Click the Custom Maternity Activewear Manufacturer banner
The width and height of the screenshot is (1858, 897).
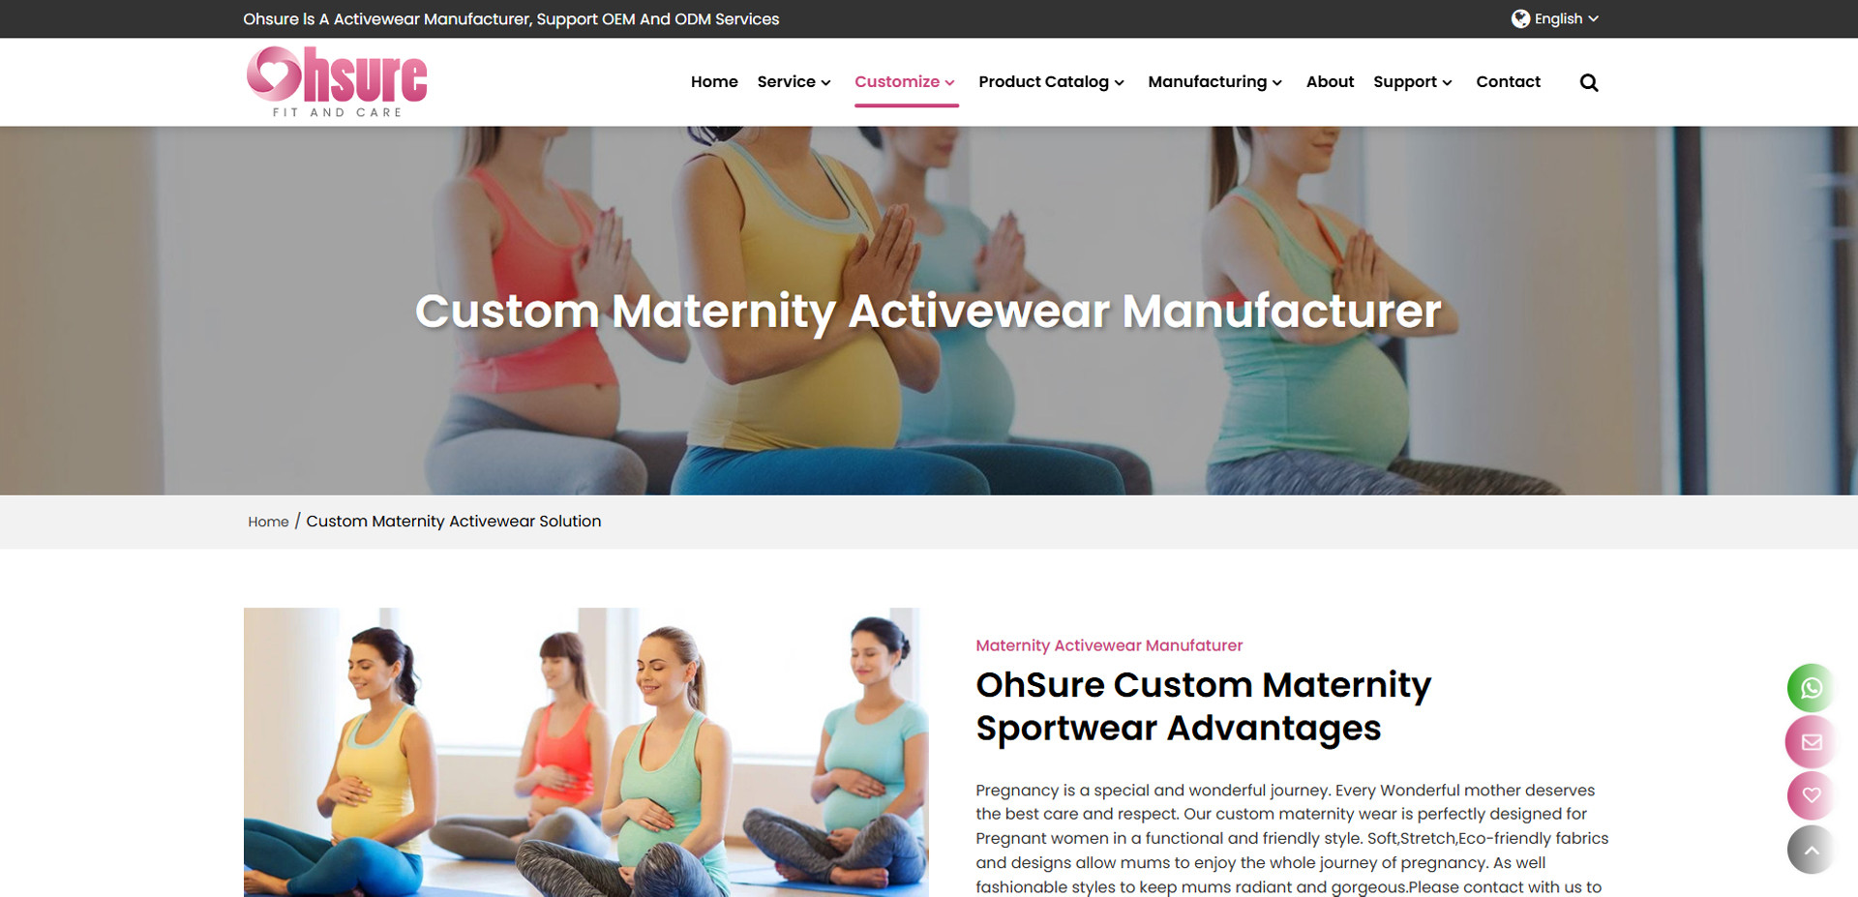[928, 311]
